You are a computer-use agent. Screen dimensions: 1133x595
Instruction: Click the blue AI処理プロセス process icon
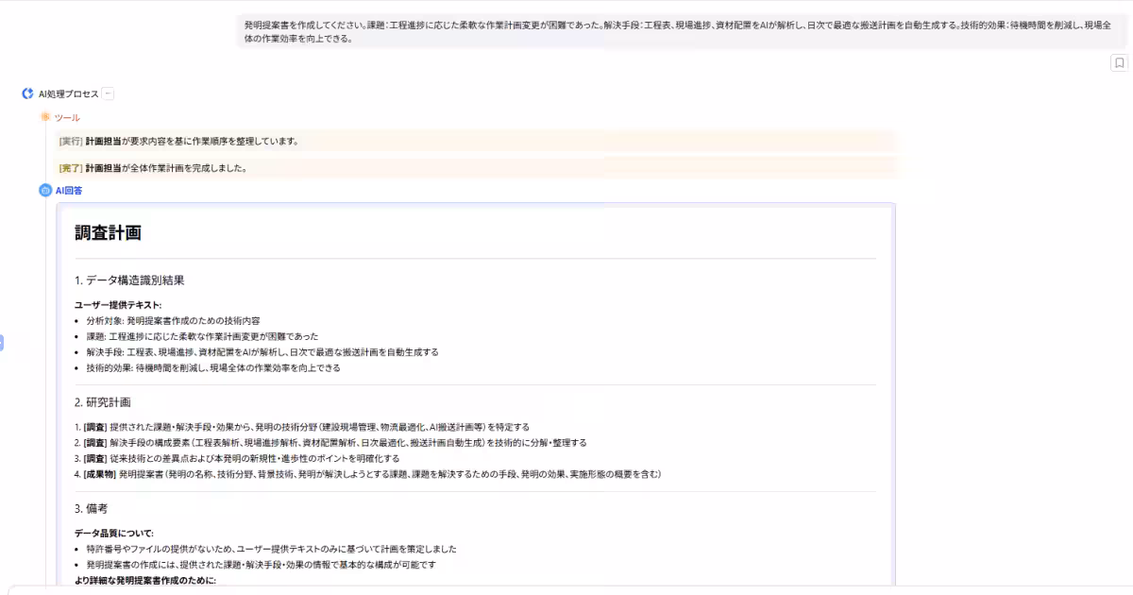coord(28,93)
